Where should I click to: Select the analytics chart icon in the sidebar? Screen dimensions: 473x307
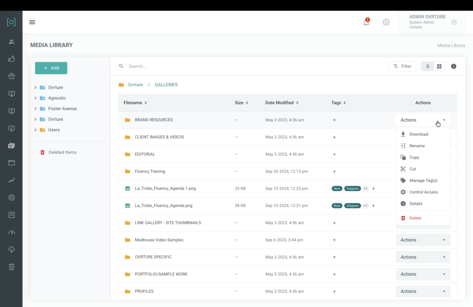11,180
